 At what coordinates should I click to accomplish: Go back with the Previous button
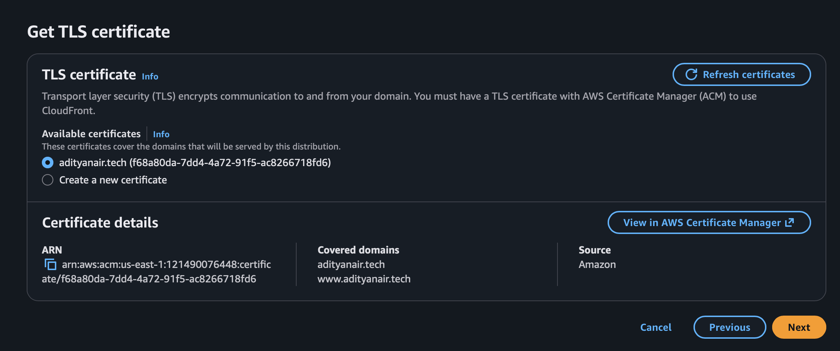(x=729, y=327)
